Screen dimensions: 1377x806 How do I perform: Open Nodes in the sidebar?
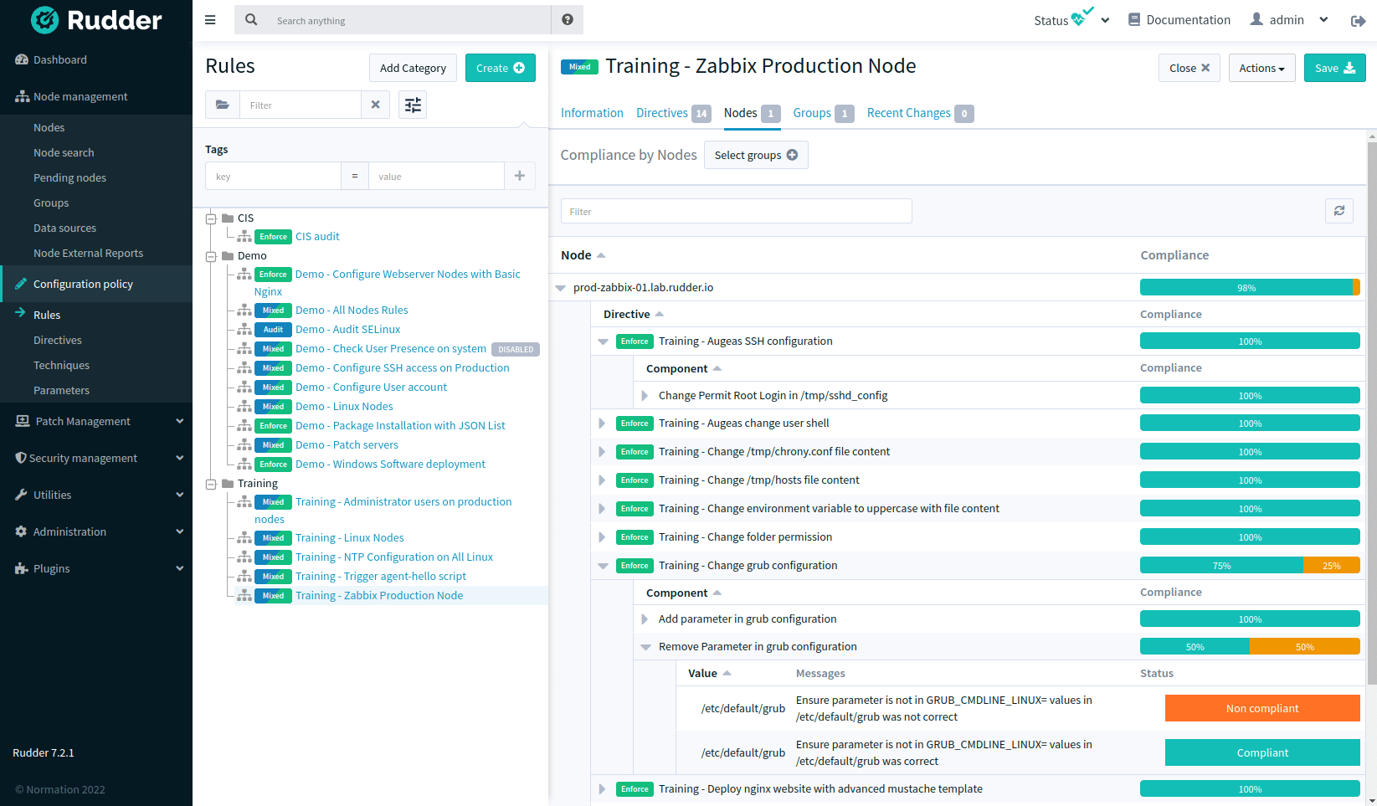click(x=49, y=127)
